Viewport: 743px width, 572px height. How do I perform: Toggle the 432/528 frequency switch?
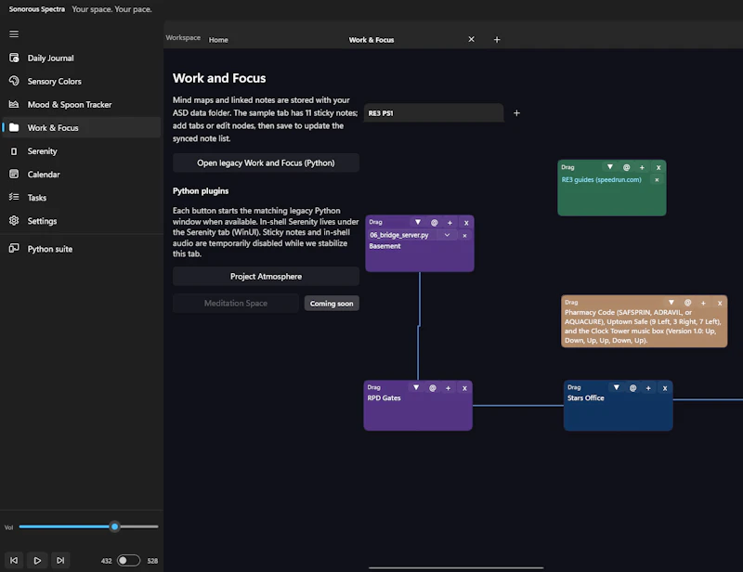coord(128,560)
